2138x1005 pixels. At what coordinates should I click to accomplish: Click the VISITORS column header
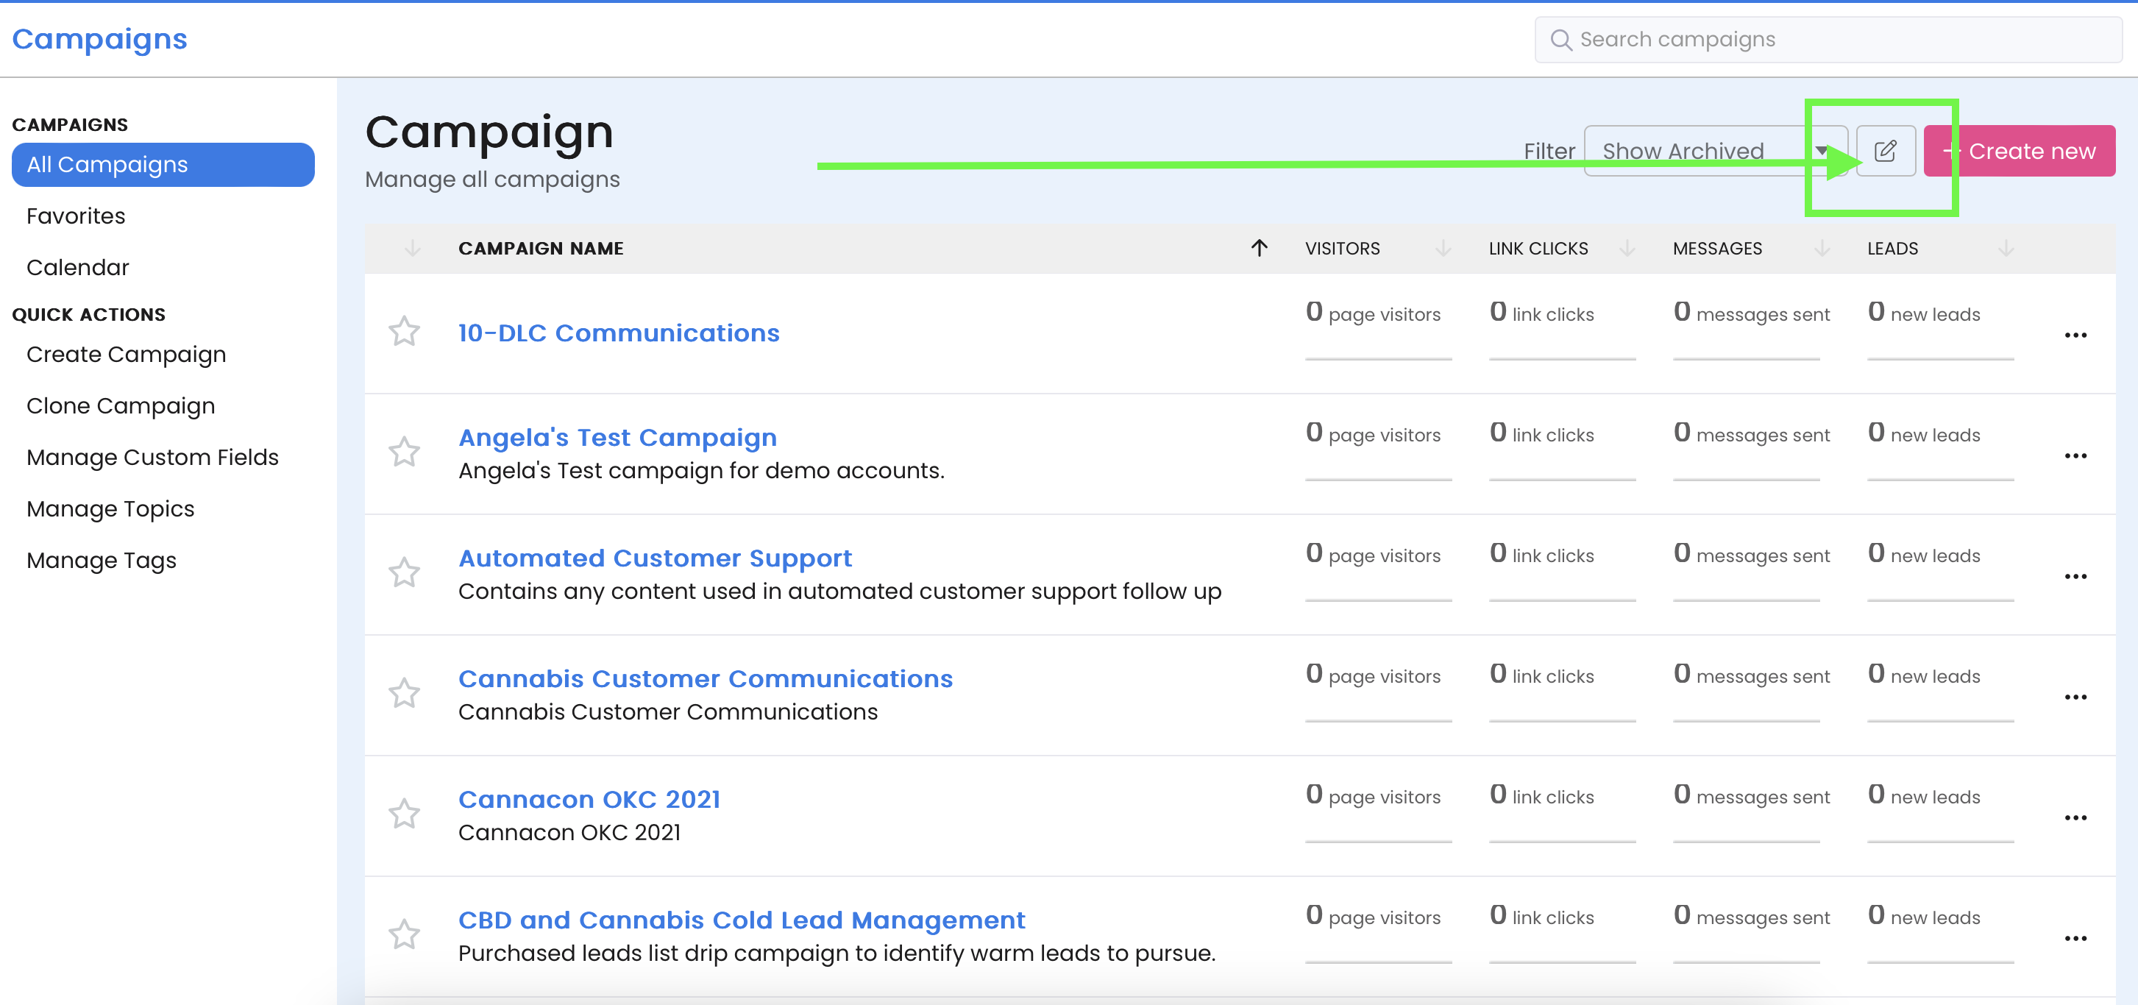1342,248
